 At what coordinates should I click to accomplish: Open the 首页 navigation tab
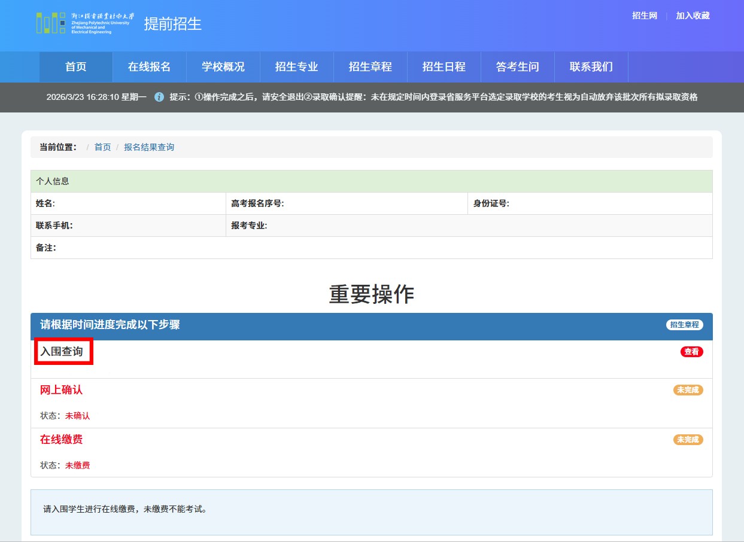pos(76,67)
